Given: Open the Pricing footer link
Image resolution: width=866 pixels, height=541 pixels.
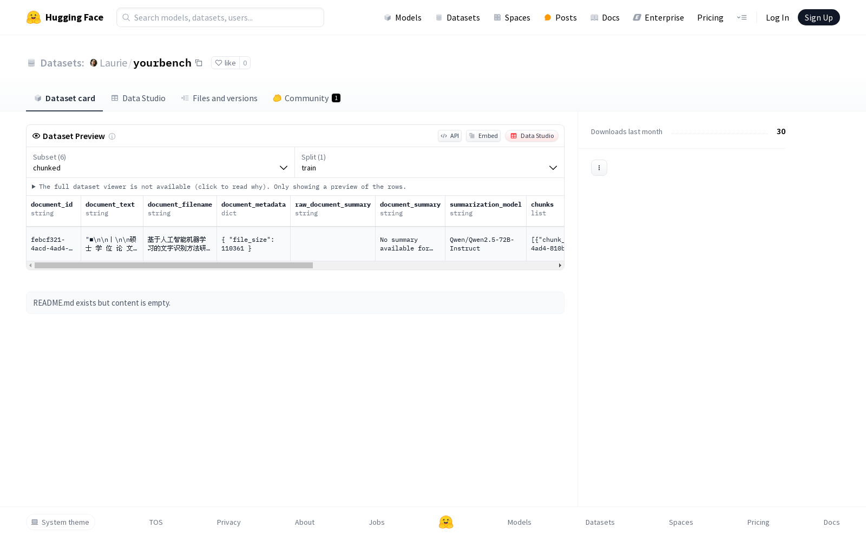Looking at the screenshot, I should (758, 522).
